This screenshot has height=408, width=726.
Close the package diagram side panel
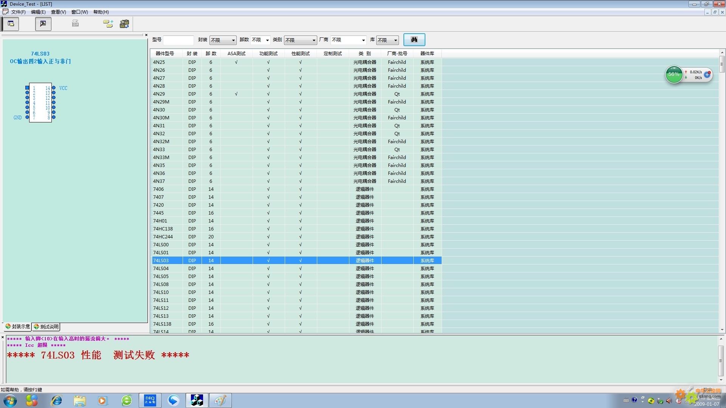click(146, 35)
